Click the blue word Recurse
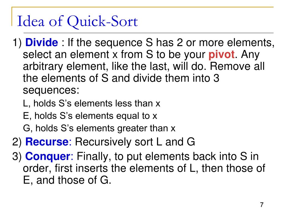The image size is (283, 212). click(47, 142)
